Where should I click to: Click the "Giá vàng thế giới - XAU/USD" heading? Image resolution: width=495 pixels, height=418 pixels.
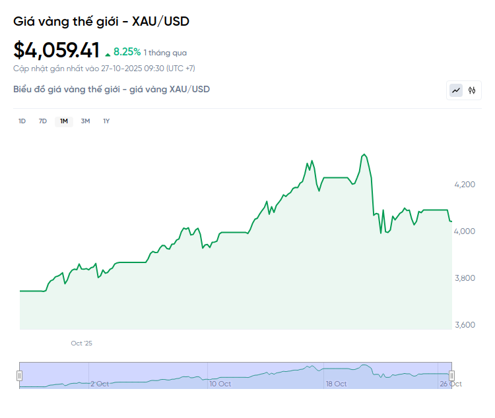click(101, 21)
